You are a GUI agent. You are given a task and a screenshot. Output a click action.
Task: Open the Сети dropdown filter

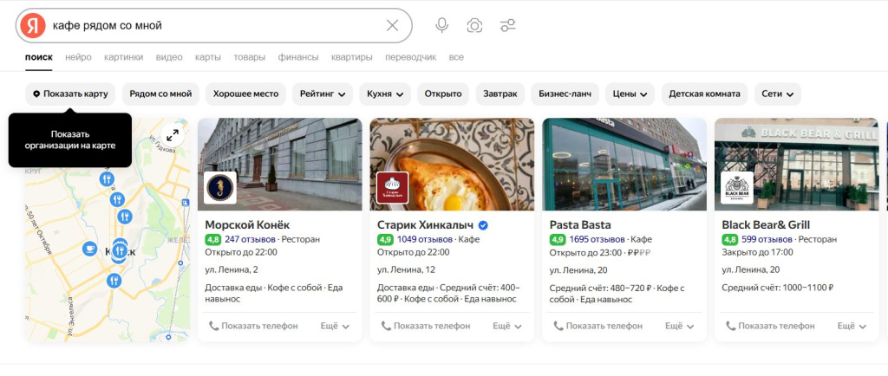(x=778, y=94)
